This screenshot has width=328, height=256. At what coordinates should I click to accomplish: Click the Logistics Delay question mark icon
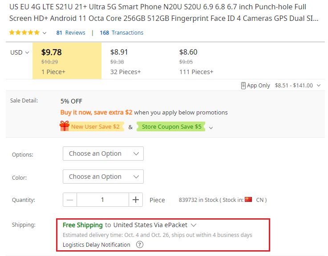(x=140, y=244)
